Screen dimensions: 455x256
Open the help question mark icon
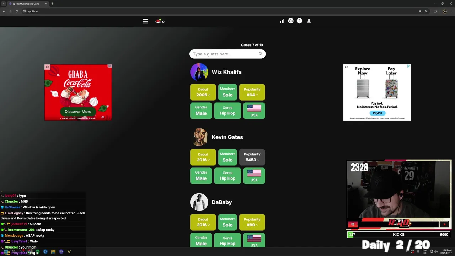[299, 21]
